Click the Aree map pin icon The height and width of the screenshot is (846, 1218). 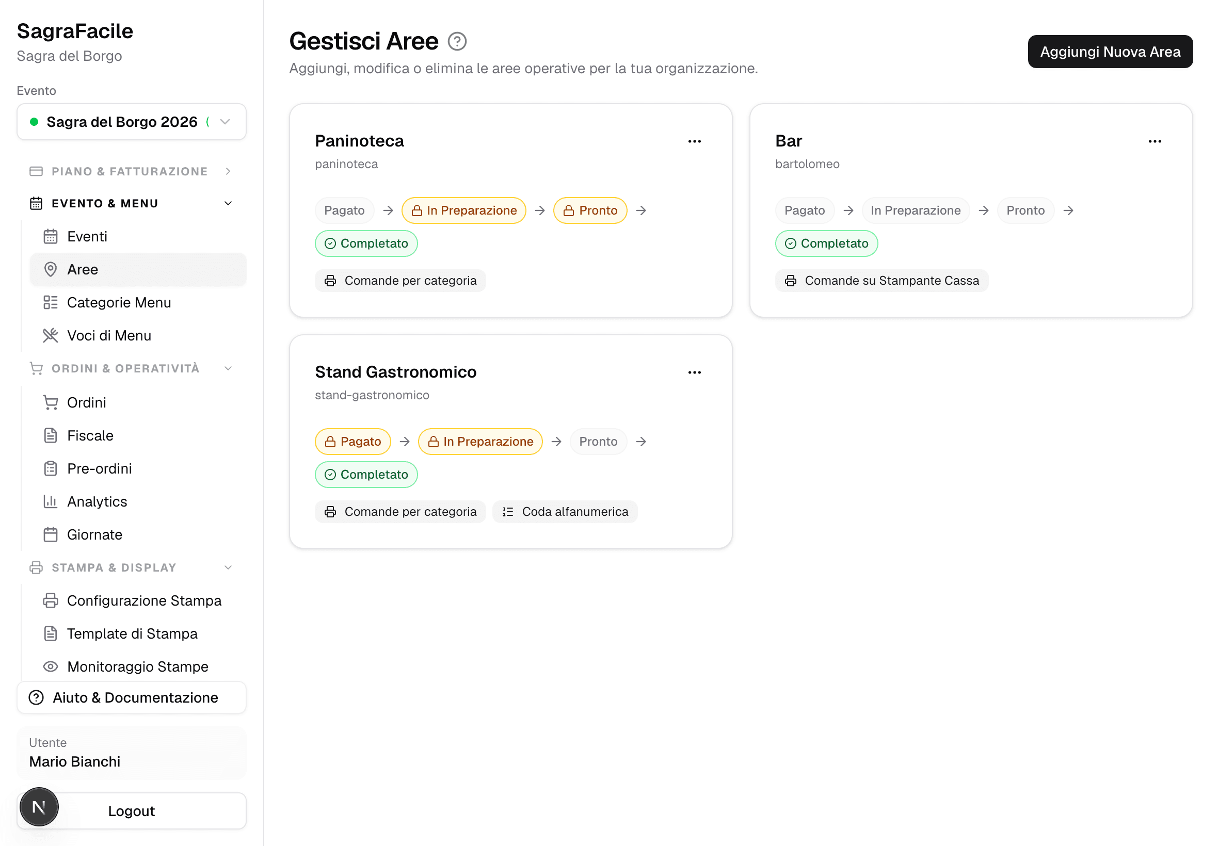click(51, 269)
